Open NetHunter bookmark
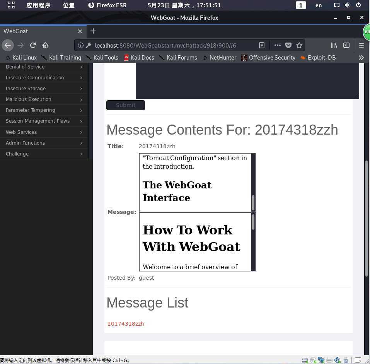The height and width of the screenshot is (364, 370). coord(220,58)
